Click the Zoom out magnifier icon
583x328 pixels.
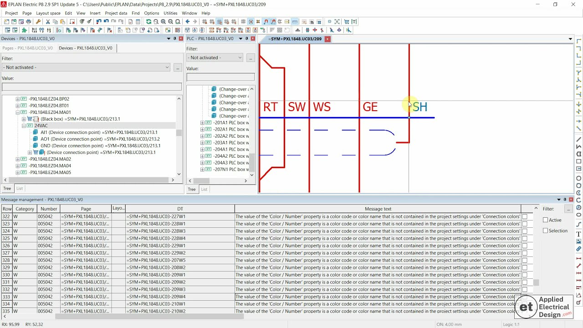(x=170, y=22)
